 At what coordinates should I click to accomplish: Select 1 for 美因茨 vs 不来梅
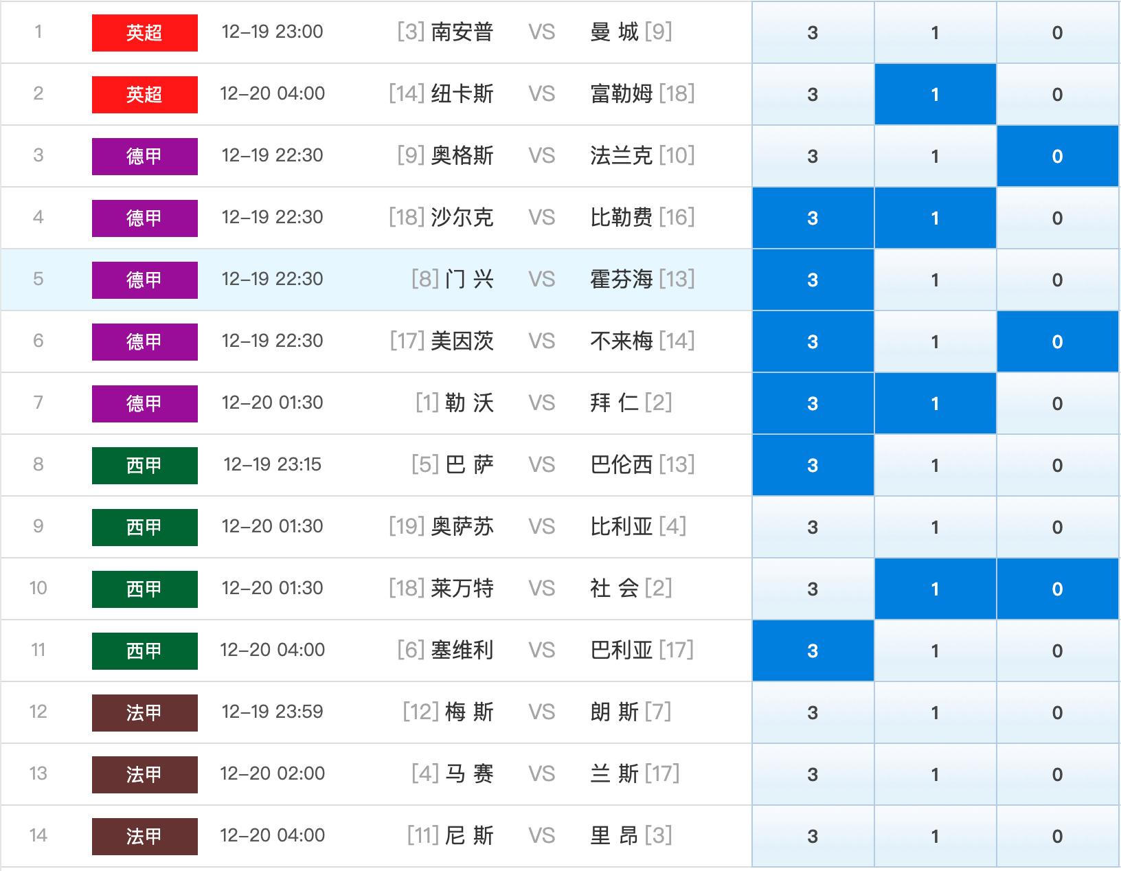click(936, 341)
